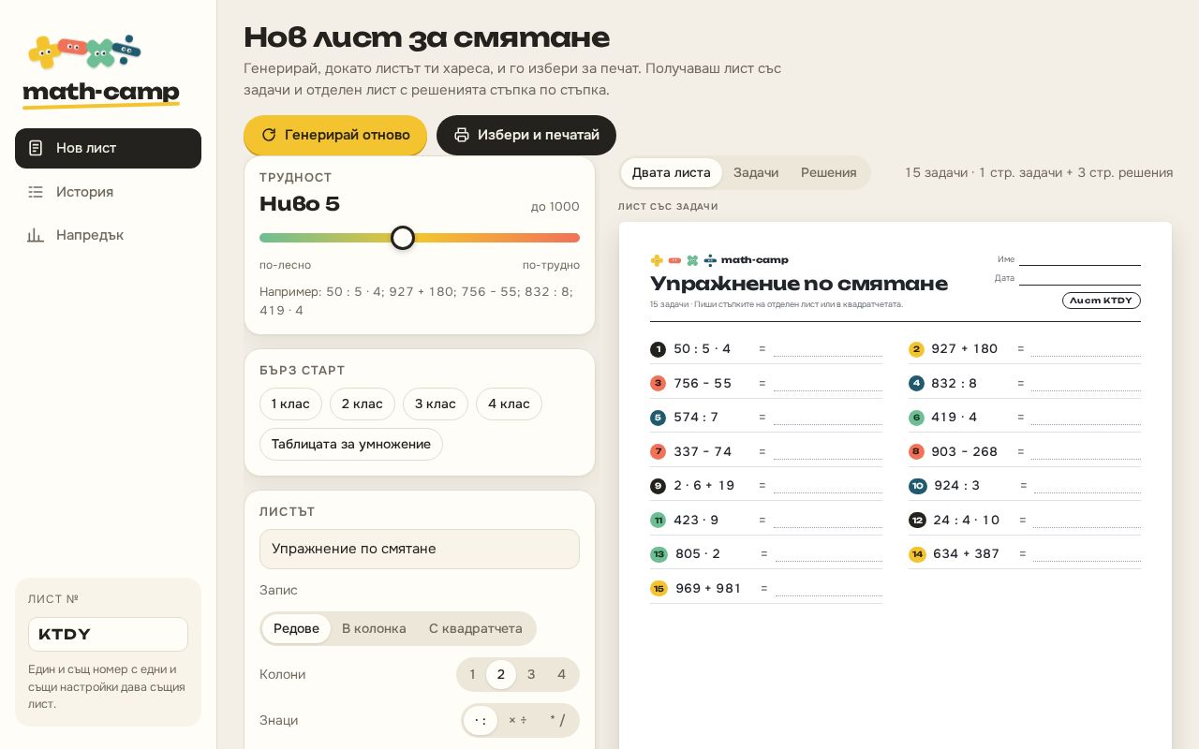Pick Таблицата за умножение quick start
The image size is (1199, 749).
351,444
